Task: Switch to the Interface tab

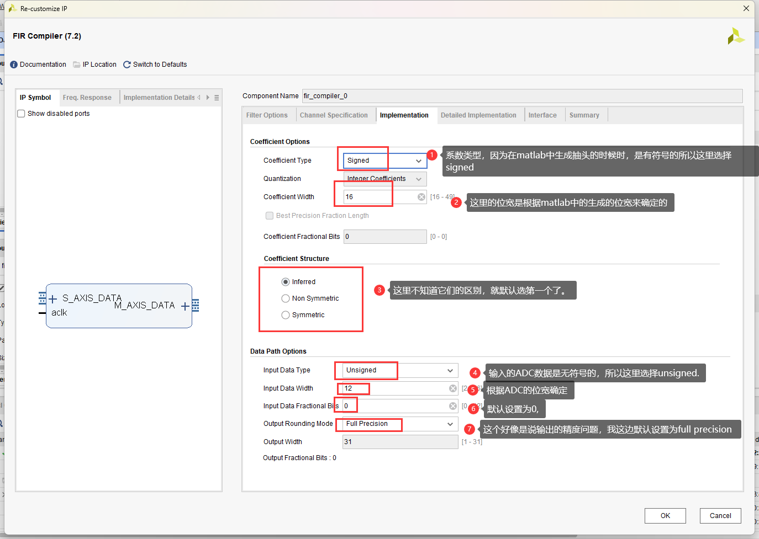Action: (542, 115)
